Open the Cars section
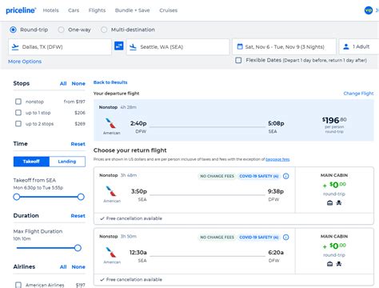 pyautogui.click(x=74, y=10)
